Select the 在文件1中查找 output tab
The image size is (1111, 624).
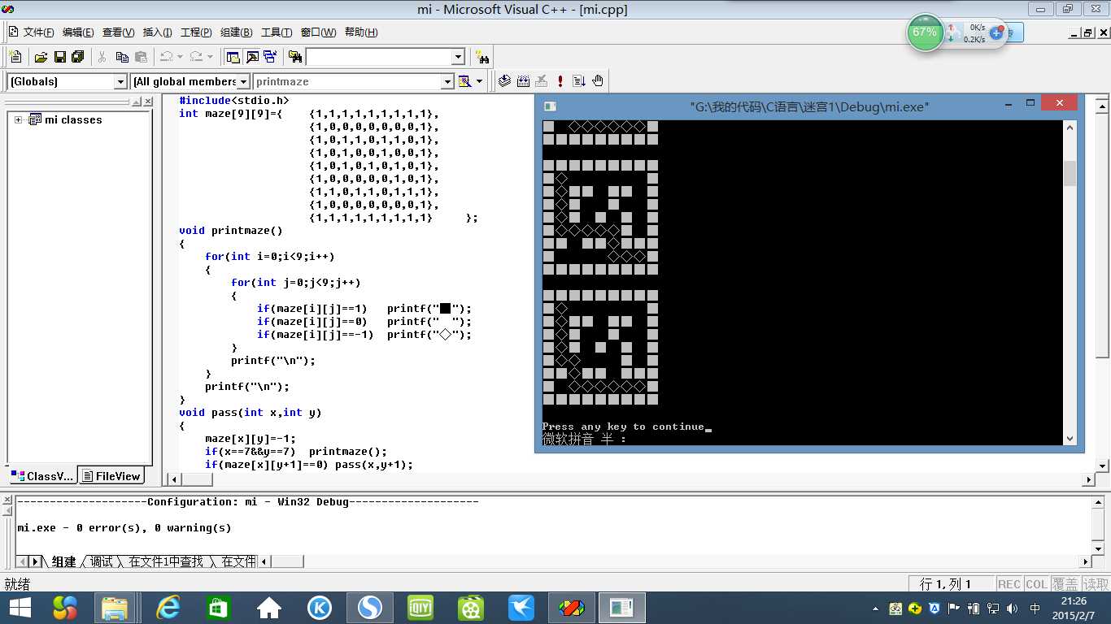click(x=166, y=561)
